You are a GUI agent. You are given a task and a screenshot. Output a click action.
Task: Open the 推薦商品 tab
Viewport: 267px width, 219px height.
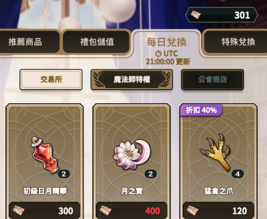pos(29,42)
